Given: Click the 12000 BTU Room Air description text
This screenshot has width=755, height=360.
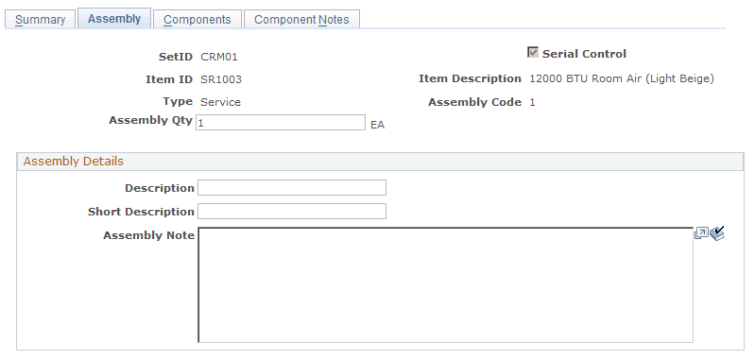Looking at the screenshot, I should (622, 78).
